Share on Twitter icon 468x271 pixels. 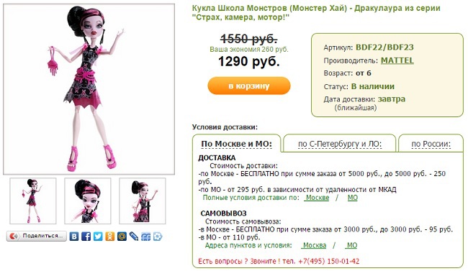(x=98, y=236)
